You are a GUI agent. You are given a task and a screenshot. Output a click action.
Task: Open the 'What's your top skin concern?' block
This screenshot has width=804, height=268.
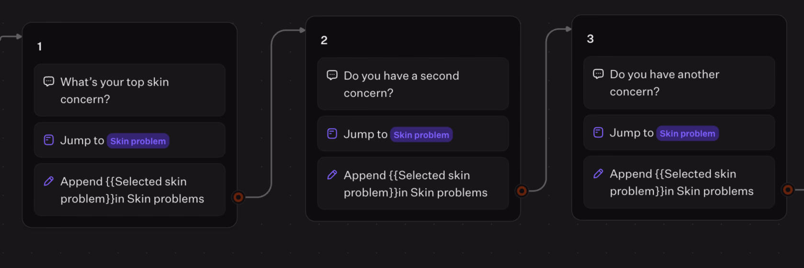click(129, 90)
